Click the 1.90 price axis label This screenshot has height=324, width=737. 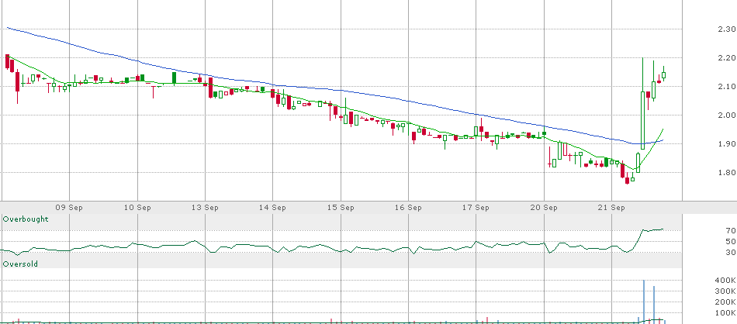(x=726, y=143)
